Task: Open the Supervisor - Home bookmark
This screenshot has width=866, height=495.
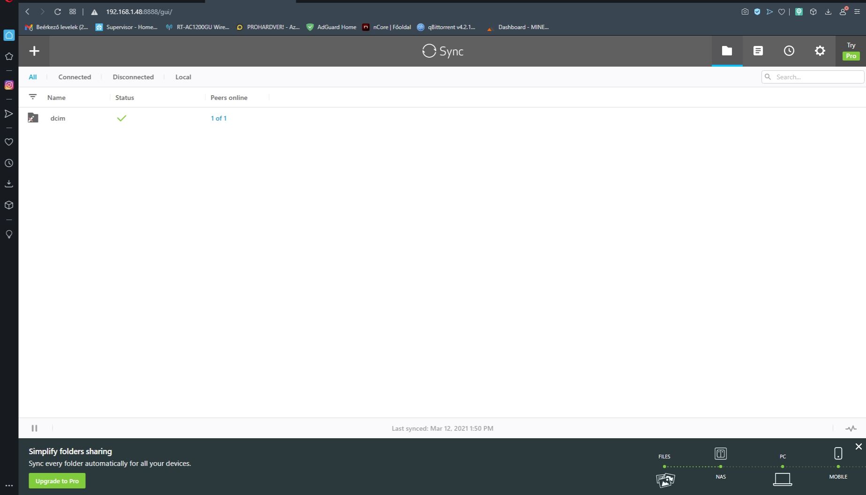Action: coord(127,27)
